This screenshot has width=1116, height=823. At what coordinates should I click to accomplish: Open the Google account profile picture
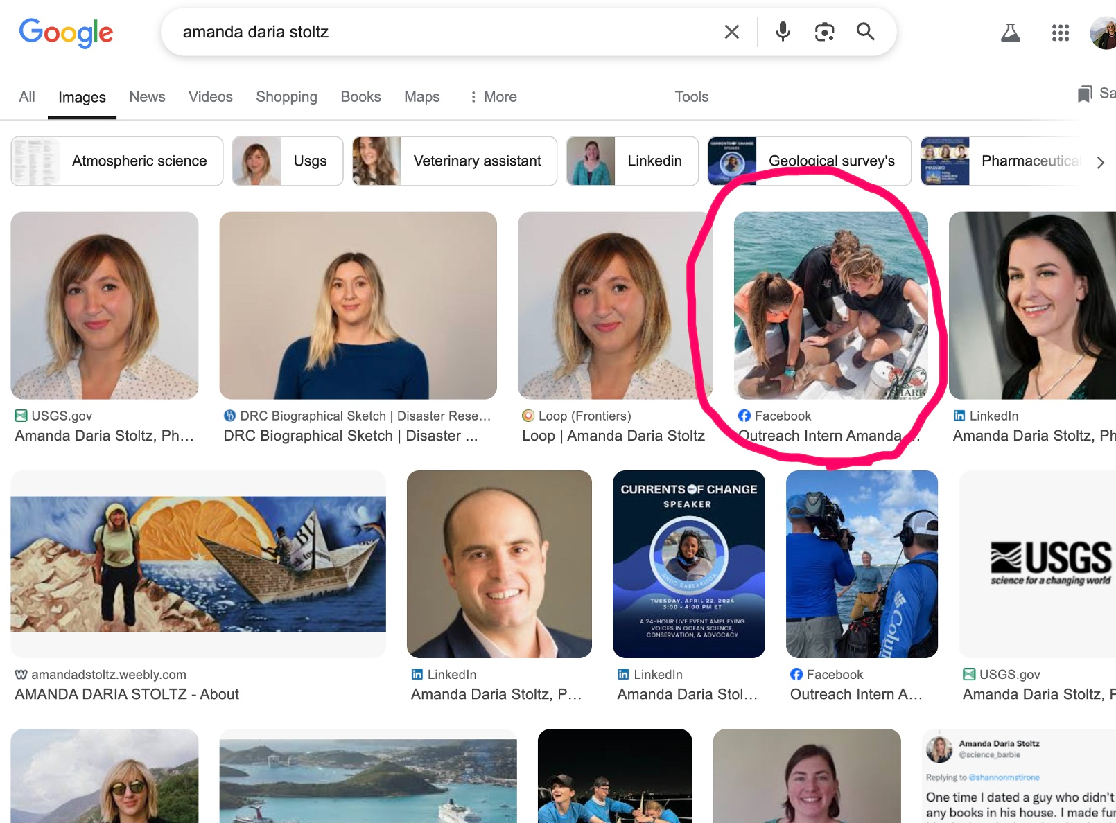[1104, 33]
